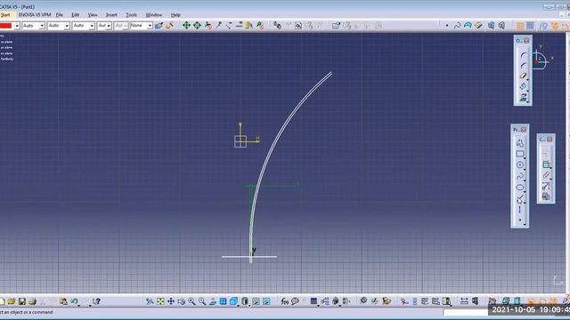Open the third Auto dropdown in graphic properties
This screenshot has height=320, width=570.
pos(83,26)
